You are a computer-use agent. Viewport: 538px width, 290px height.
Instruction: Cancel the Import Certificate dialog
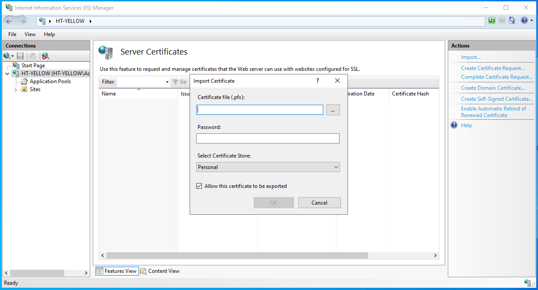point(319,202)
